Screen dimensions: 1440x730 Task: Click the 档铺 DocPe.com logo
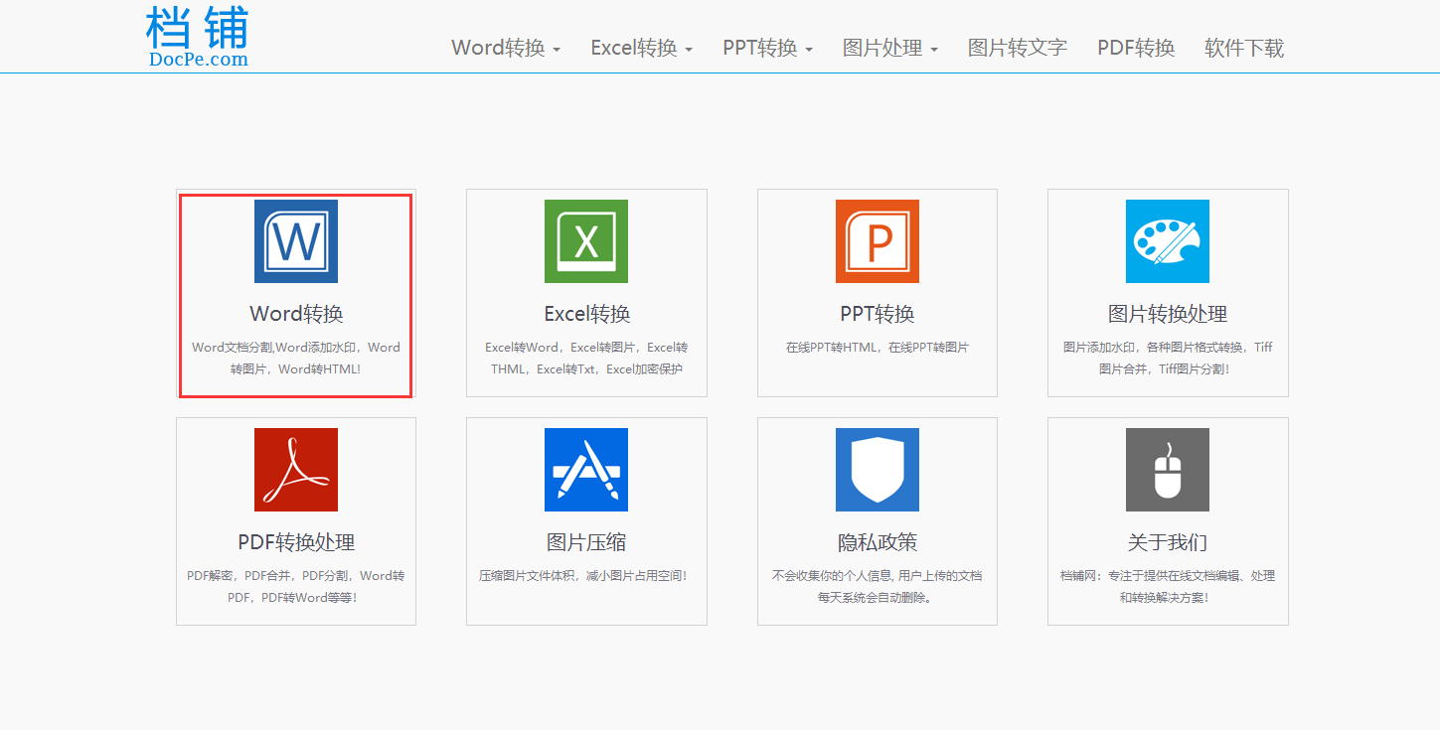coord(198,37)
